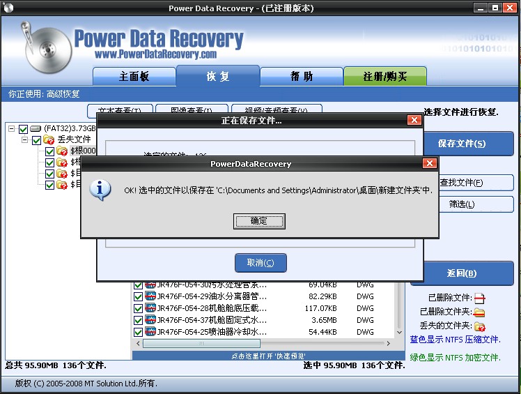Screen dimensions: 521x394
Task: Toggle checkbox for 丢失文件 folder
Action: (36, 140)
